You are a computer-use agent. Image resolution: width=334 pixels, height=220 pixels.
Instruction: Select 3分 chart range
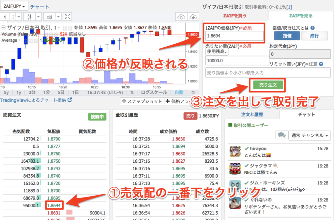pyautogui.click(x=32, y=92)
